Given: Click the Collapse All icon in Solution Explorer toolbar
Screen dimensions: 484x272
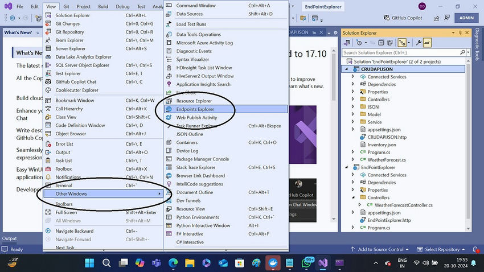Looking at the screenshot, I should click(x=381, y=43).
